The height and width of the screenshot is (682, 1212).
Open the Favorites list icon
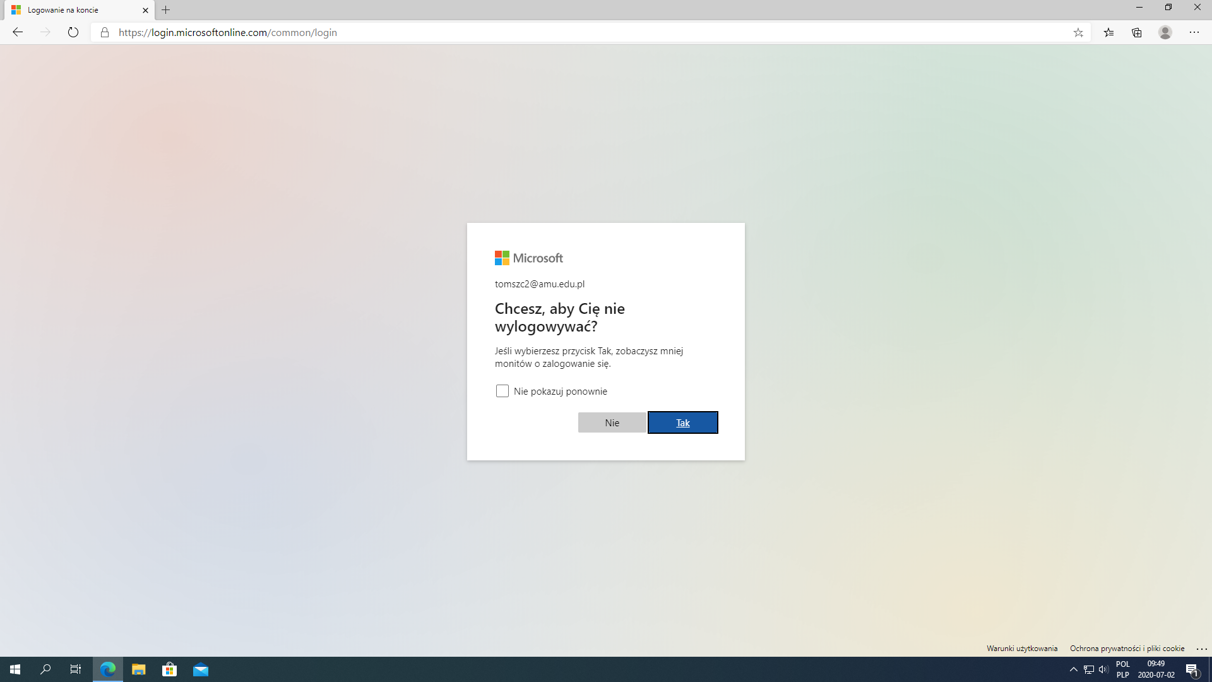(x=1108, y=32)
